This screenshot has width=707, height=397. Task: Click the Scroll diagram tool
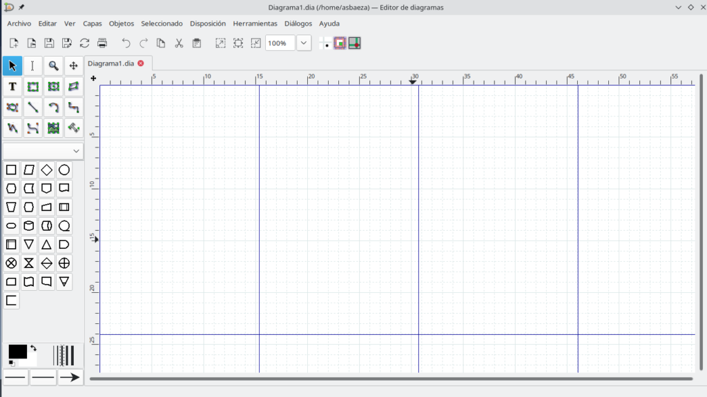click(x=74, y=66)
